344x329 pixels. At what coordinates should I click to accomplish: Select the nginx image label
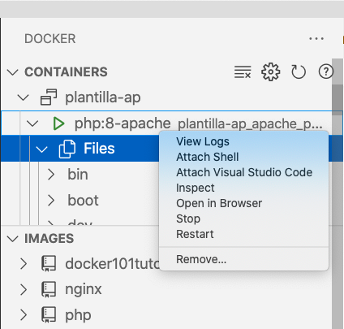84,289
